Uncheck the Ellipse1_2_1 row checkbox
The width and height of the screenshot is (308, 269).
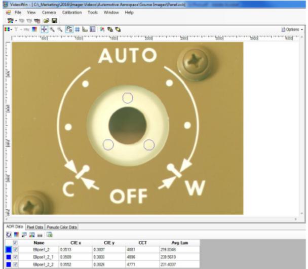(15, 257)
